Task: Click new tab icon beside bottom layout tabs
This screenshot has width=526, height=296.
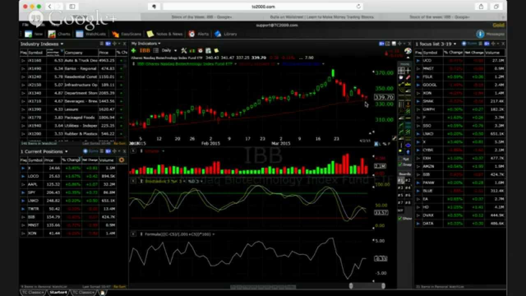Action: point(102,292)
